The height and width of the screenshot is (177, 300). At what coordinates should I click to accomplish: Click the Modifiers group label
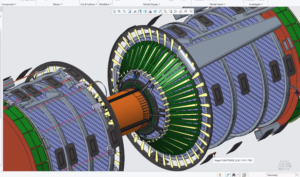pyautogui.click(x=105, y=4)
